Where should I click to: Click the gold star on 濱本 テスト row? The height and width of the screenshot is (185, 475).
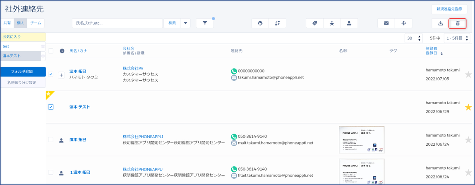[468, 107]
